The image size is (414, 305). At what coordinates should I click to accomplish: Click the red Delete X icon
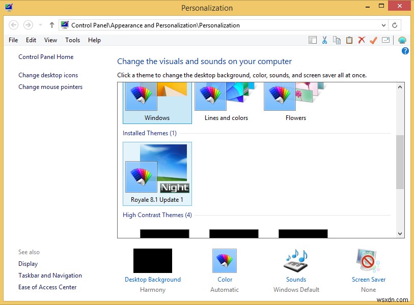coord(362,40)
